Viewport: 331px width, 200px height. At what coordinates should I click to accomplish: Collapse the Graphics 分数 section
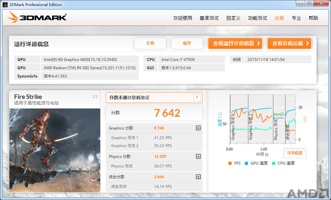(x=198, y=128)
